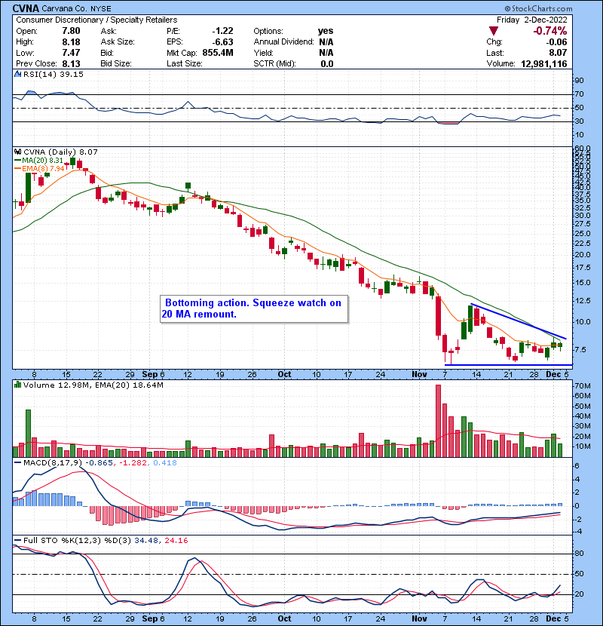This screenshot has width=603, height=626.
Task: Click the CVNA ticker symbol in header
Action: [x=26, y=8]
